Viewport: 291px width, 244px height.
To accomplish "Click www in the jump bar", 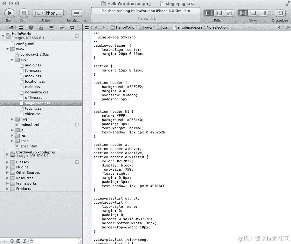I will tap(146, 27).
